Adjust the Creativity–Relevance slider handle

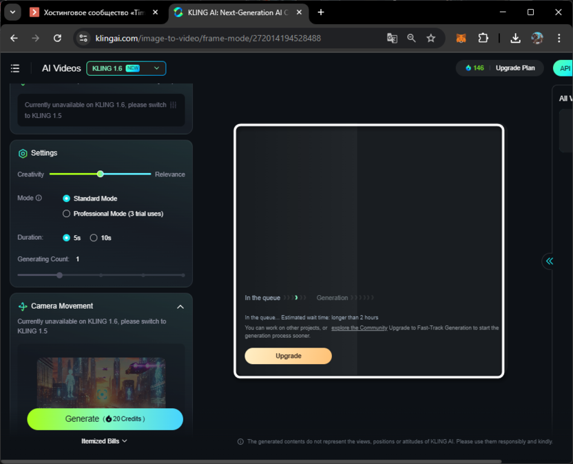point(100,174)
